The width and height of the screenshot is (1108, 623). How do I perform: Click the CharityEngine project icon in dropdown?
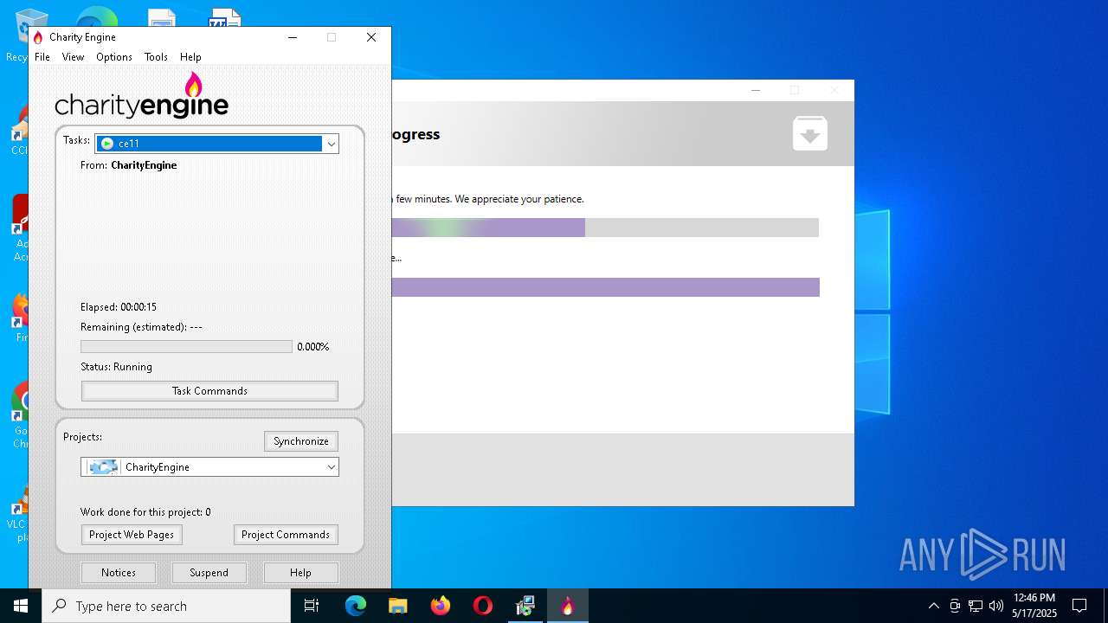click(103, 467)
